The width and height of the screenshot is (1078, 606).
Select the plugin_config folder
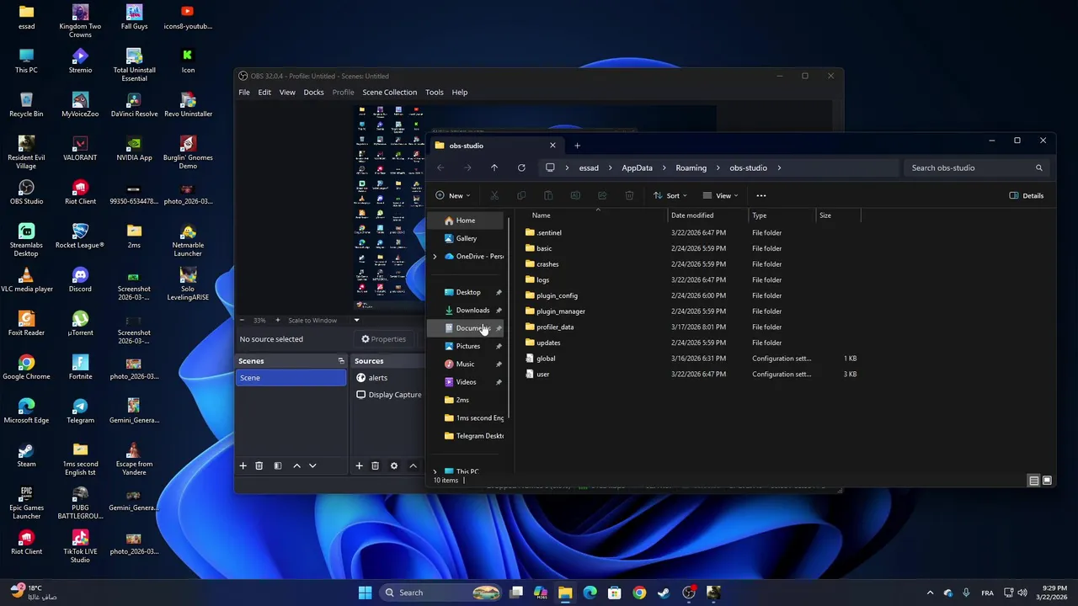557,295
